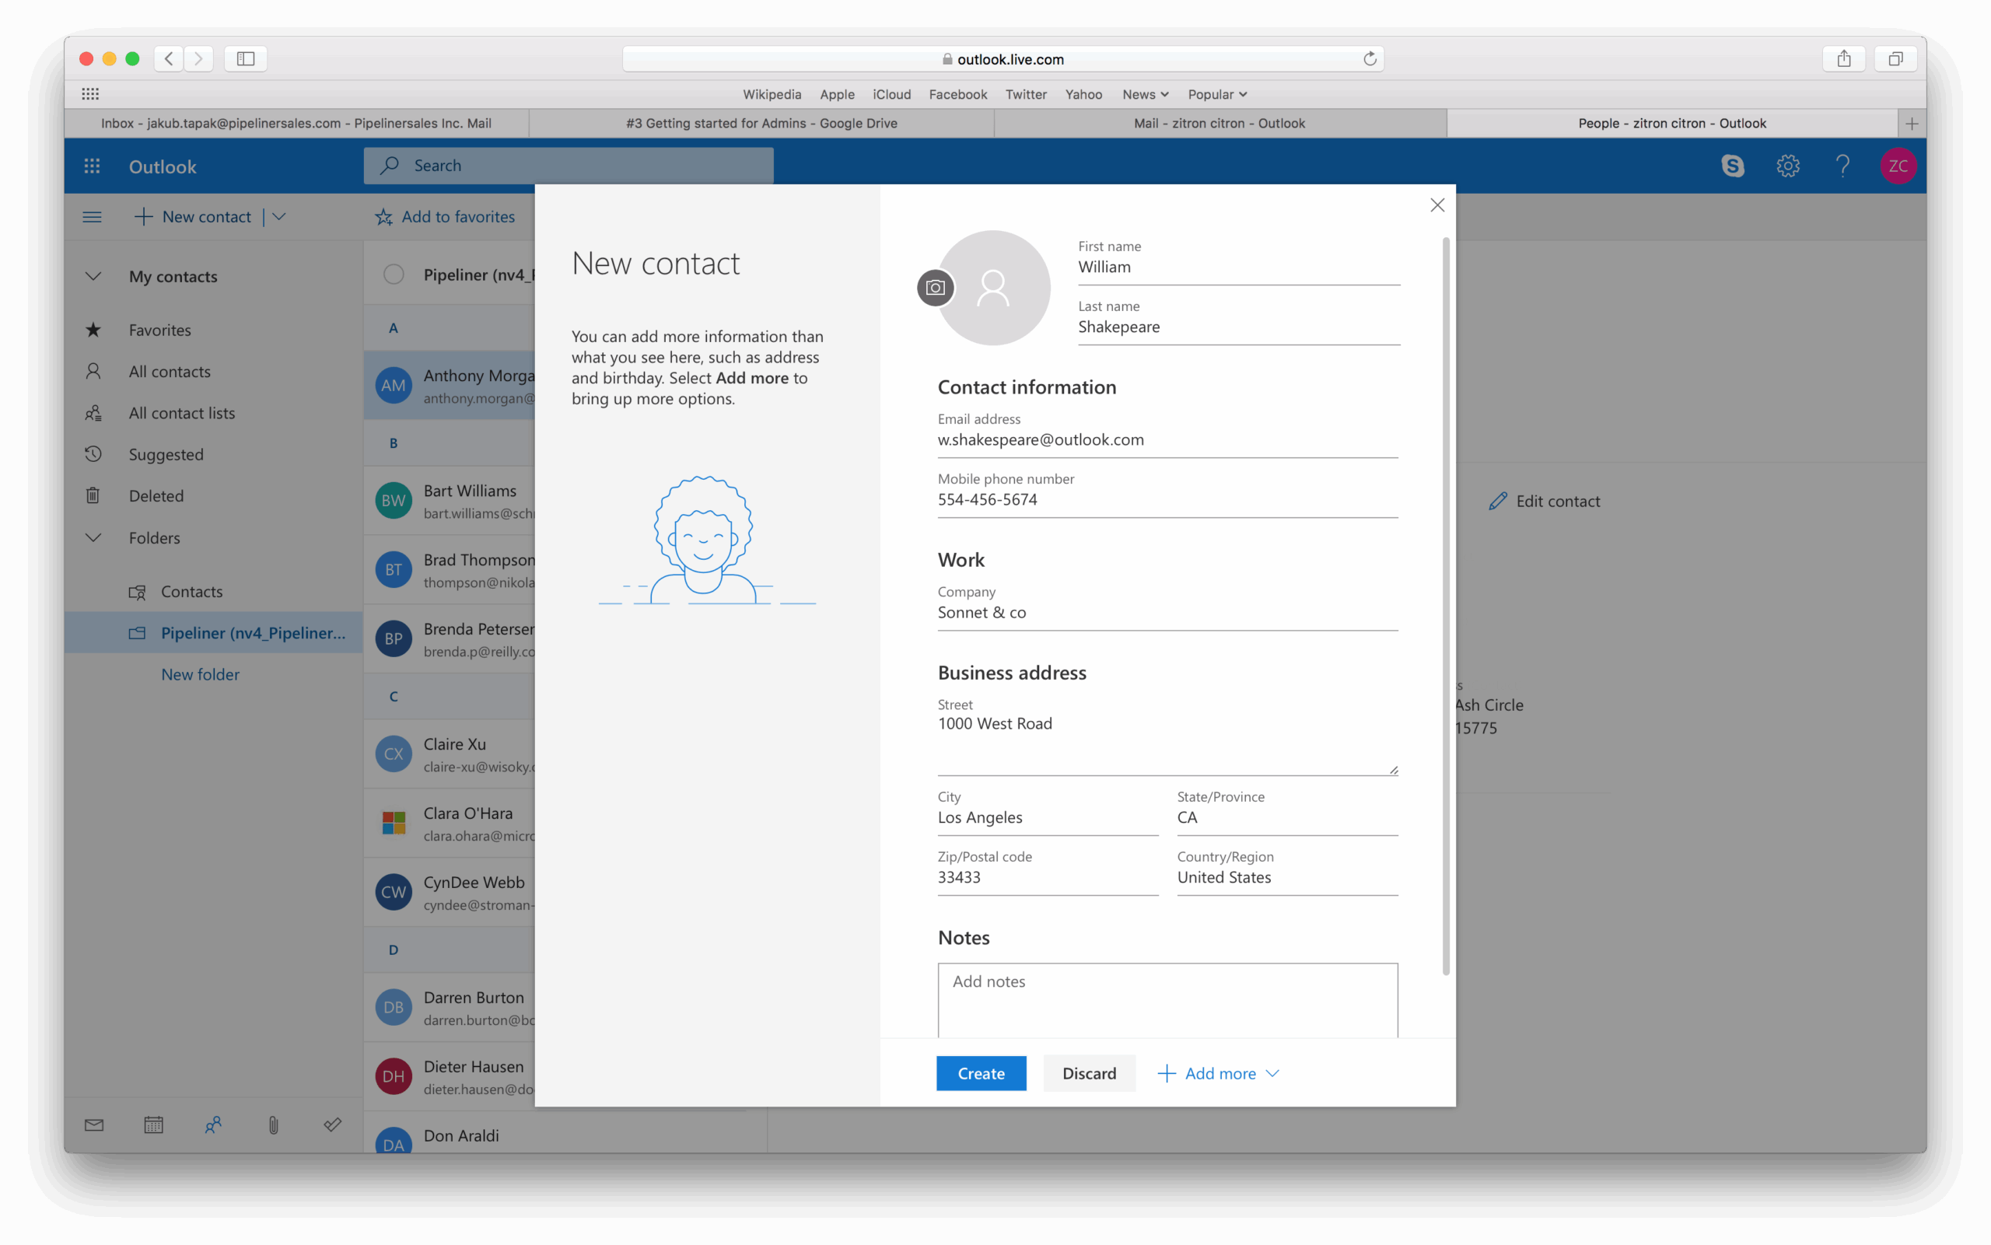The height and width of the screenshot is (1245, 1991).
Task: Collapse the Folders tree section
Action: 93,537
